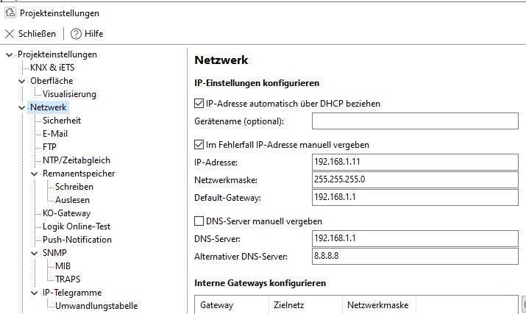This screenshot has width=526, height=314.
Task: Click the Hilfe question mark icon
Action: coord(76,34)
